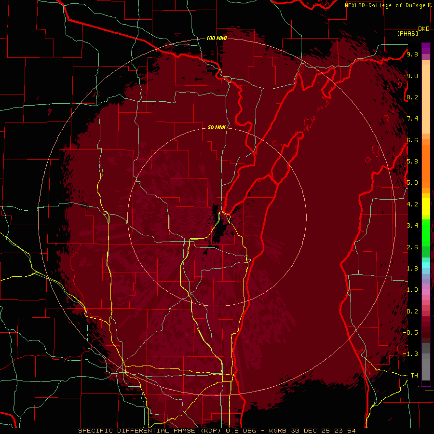Select the 5.8 value on the color scale
The image size is (434, 434).
tap(412, 161)
